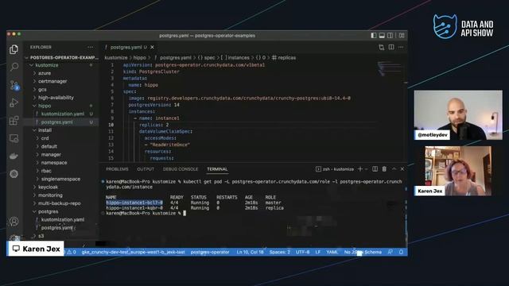Screen dimensions: 509x286
Task: Open the Docker view in the activity bar
Action: point(14,156)
